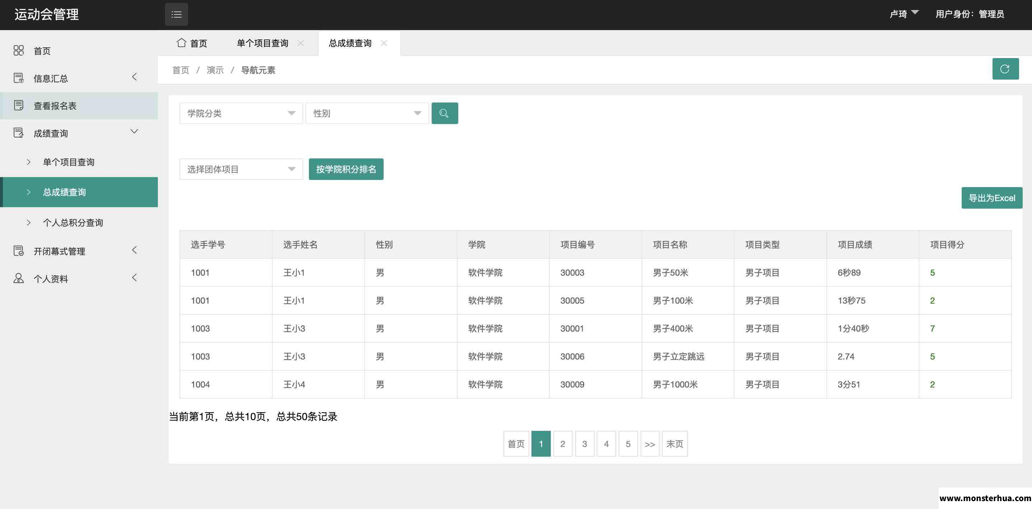
Task: Go to page 2
Action: click(x=563, y=443)
